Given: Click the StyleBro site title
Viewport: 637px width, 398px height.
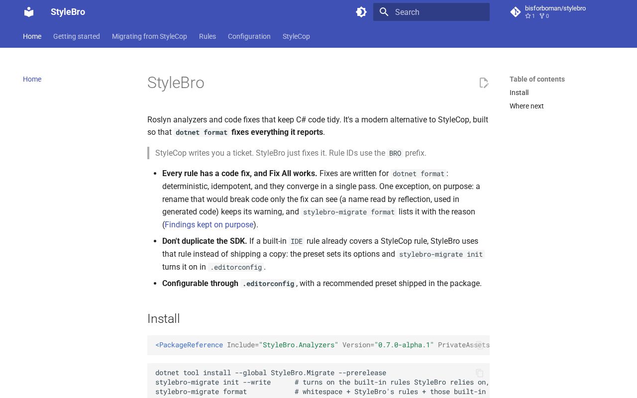Looking at the screenshot, I should (68, 12).
